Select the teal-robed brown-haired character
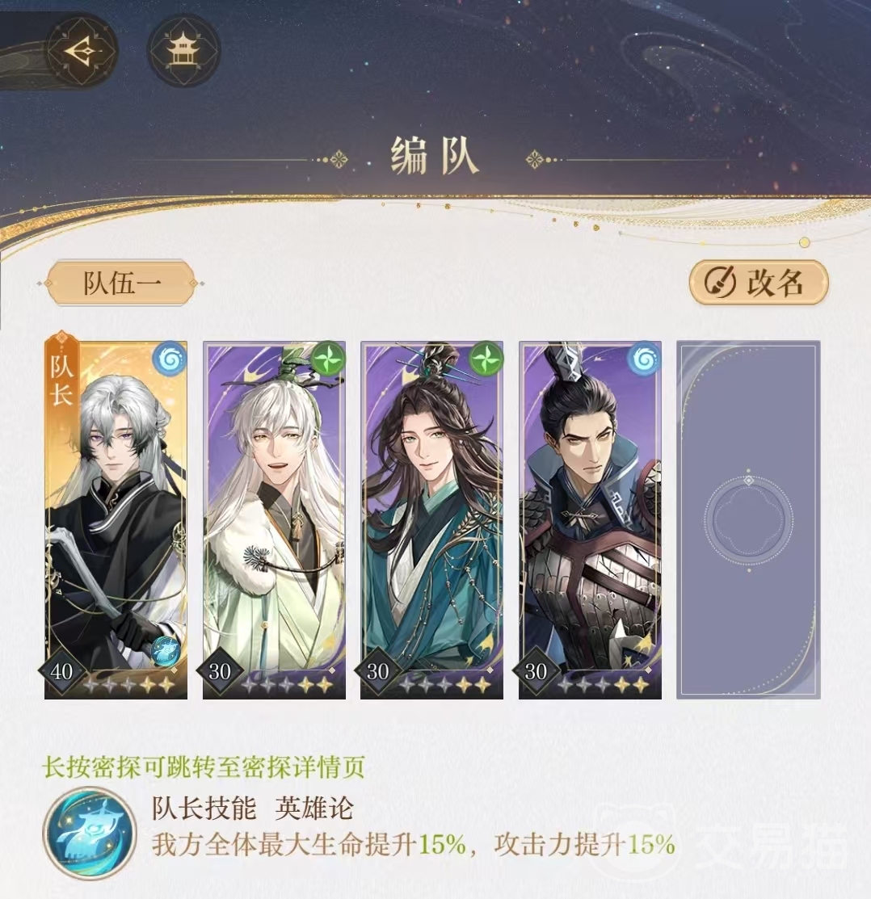 coord(431,520)
